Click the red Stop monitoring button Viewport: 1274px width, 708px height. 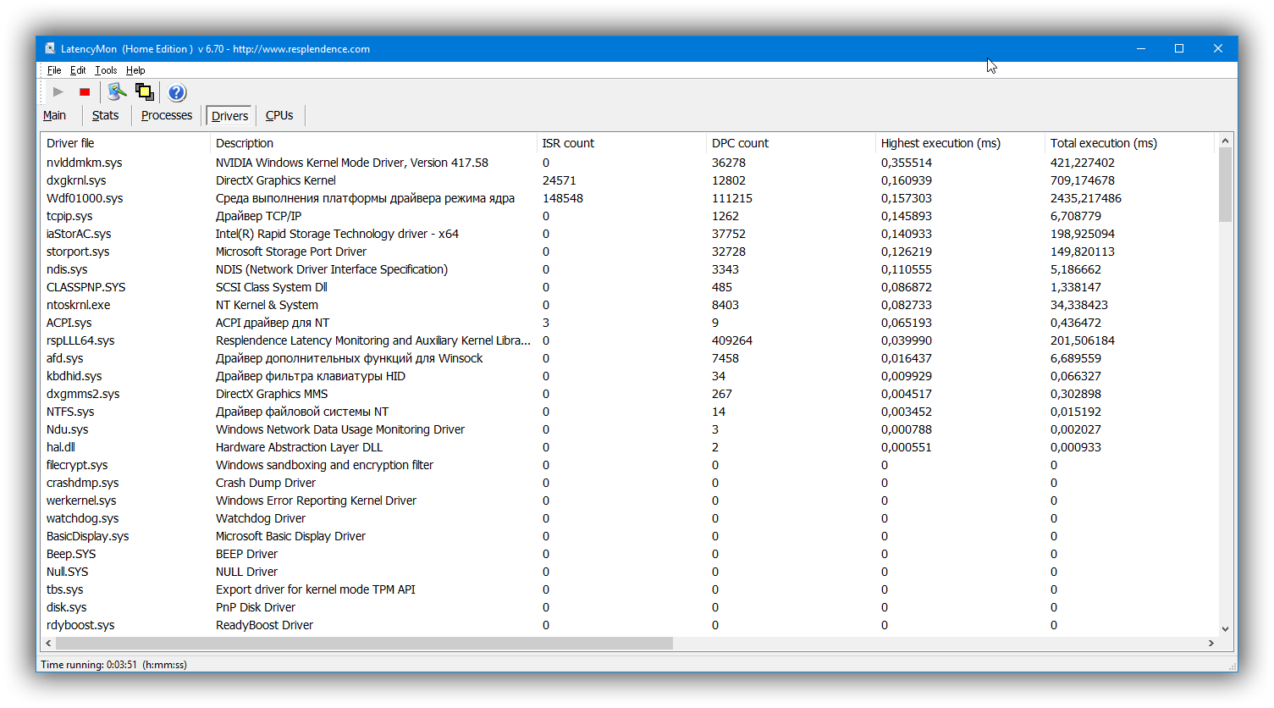[x=85, y=92]
